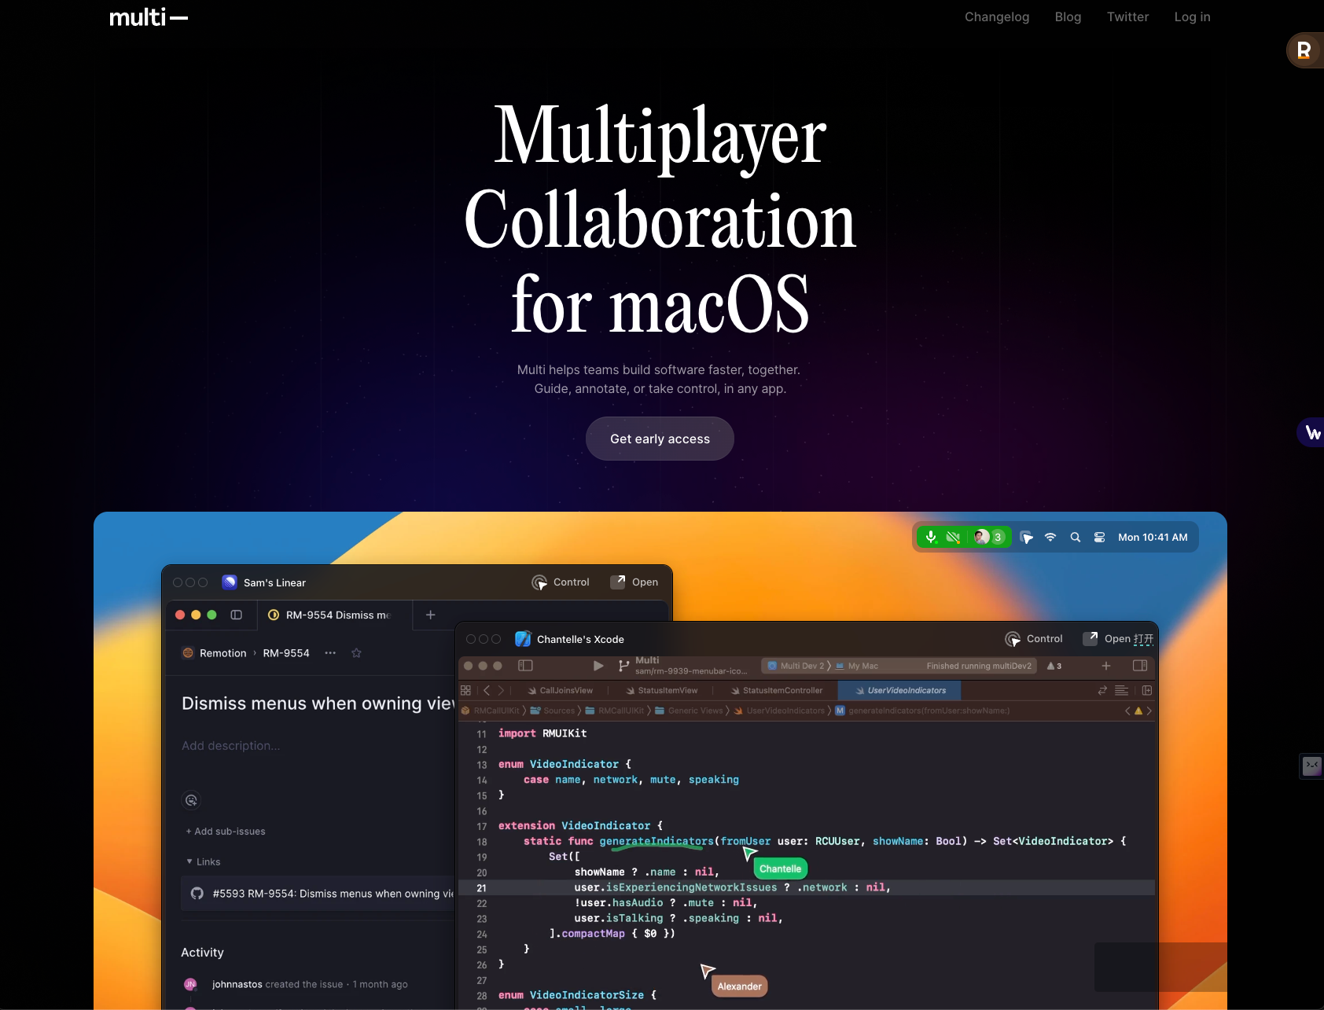Click the multi logo in the header
This screenshot has height=1010, width=1324.
pos(148,17)
